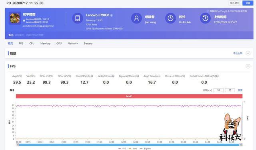This screenshot has width=256, height=150.
Task: Grab the right handle of the time range slider
Action: click(x=241, y=145)
